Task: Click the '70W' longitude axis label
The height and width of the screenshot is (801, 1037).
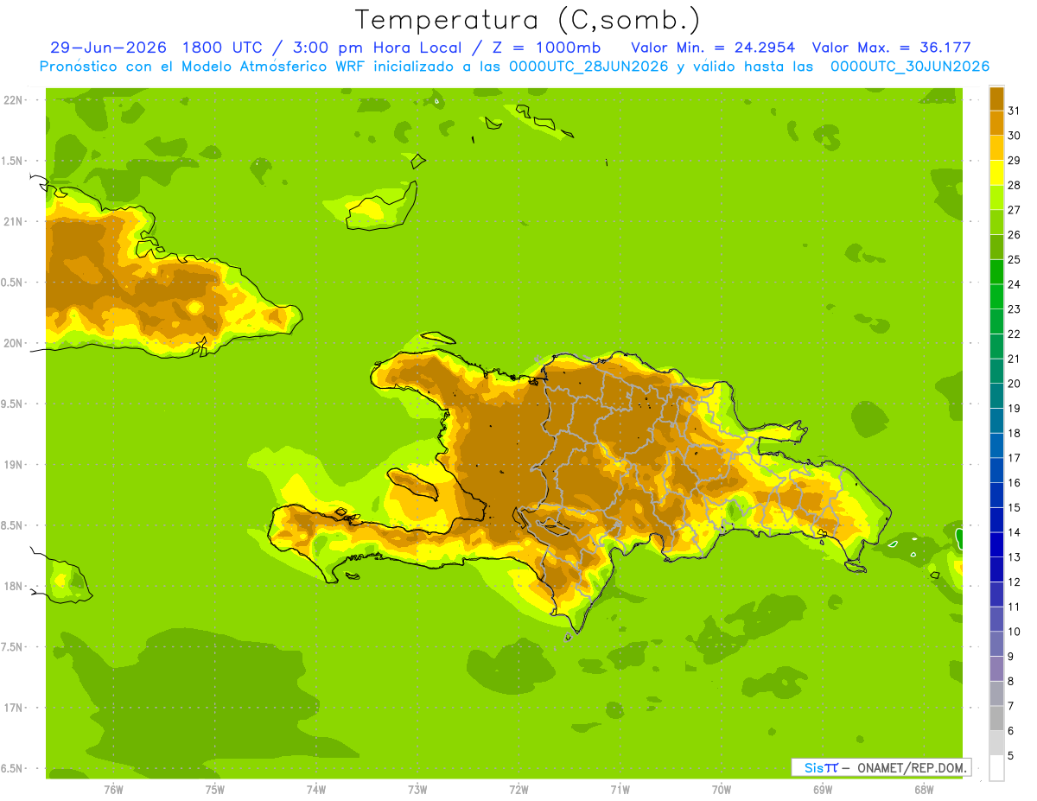Action: 721,789
